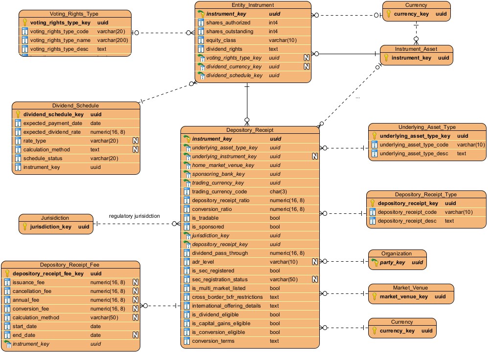Select the Depository_Receipt entity title
This screenshot has height=353, width=488.
tap(250, 130)
